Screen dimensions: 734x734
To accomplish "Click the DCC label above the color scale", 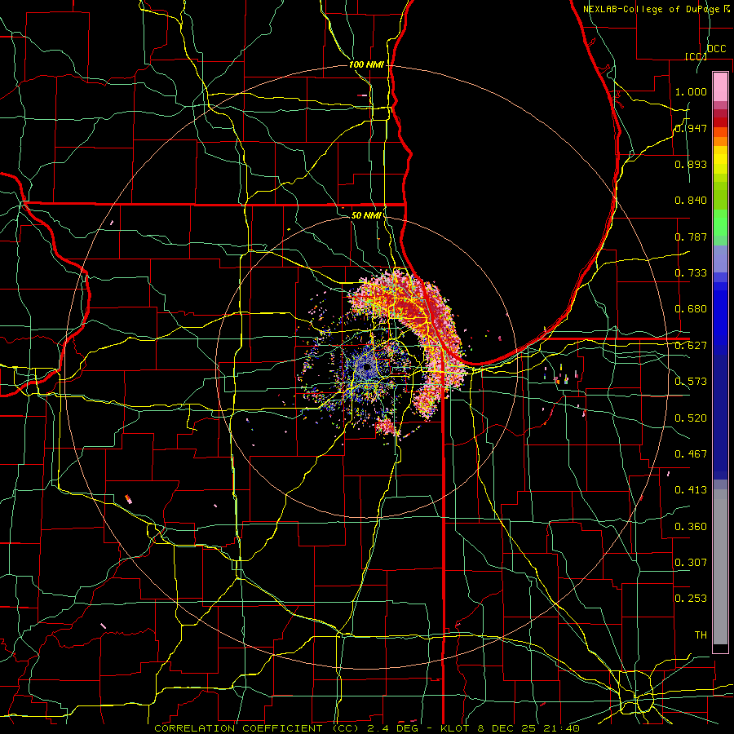I will pyautogui.click(x=716, y=49).
